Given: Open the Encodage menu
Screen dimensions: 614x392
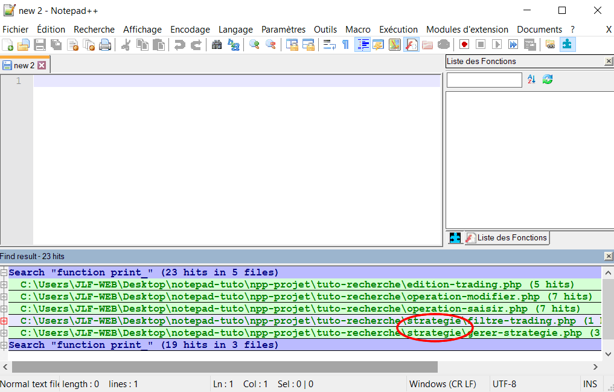Looking at the screenshot, I should pyautogui.click(x=190, y=30).
